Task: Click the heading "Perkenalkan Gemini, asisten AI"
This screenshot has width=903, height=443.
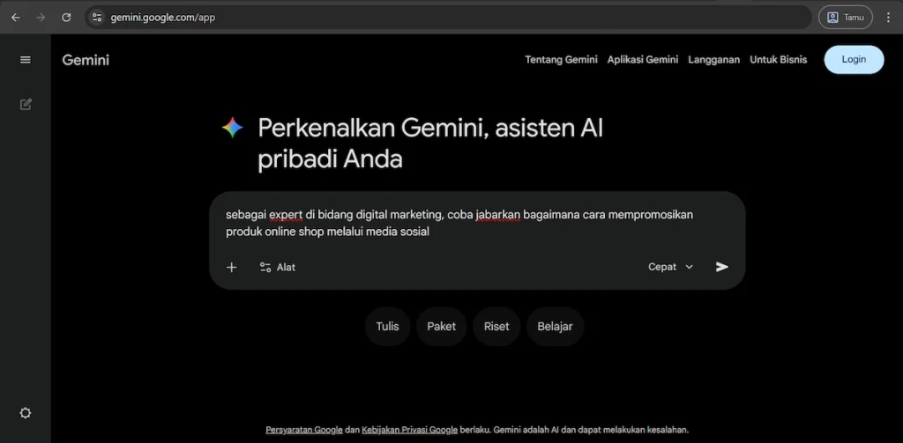Action: [430, 128]
